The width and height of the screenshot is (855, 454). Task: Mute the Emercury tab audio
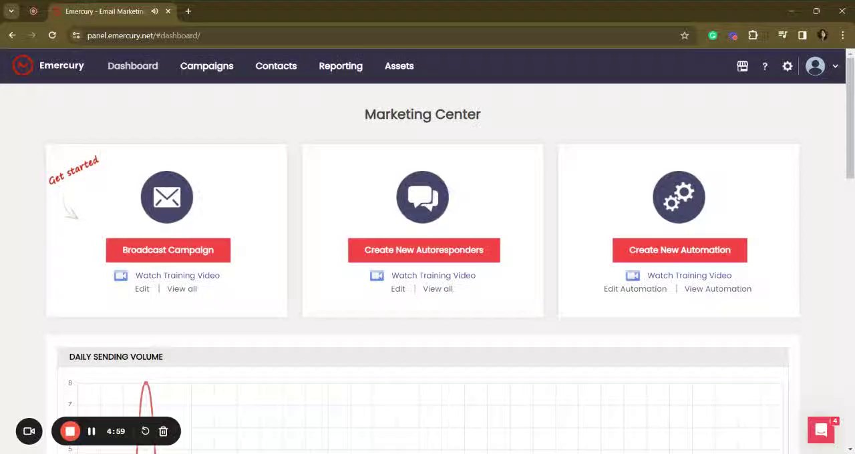155,11
